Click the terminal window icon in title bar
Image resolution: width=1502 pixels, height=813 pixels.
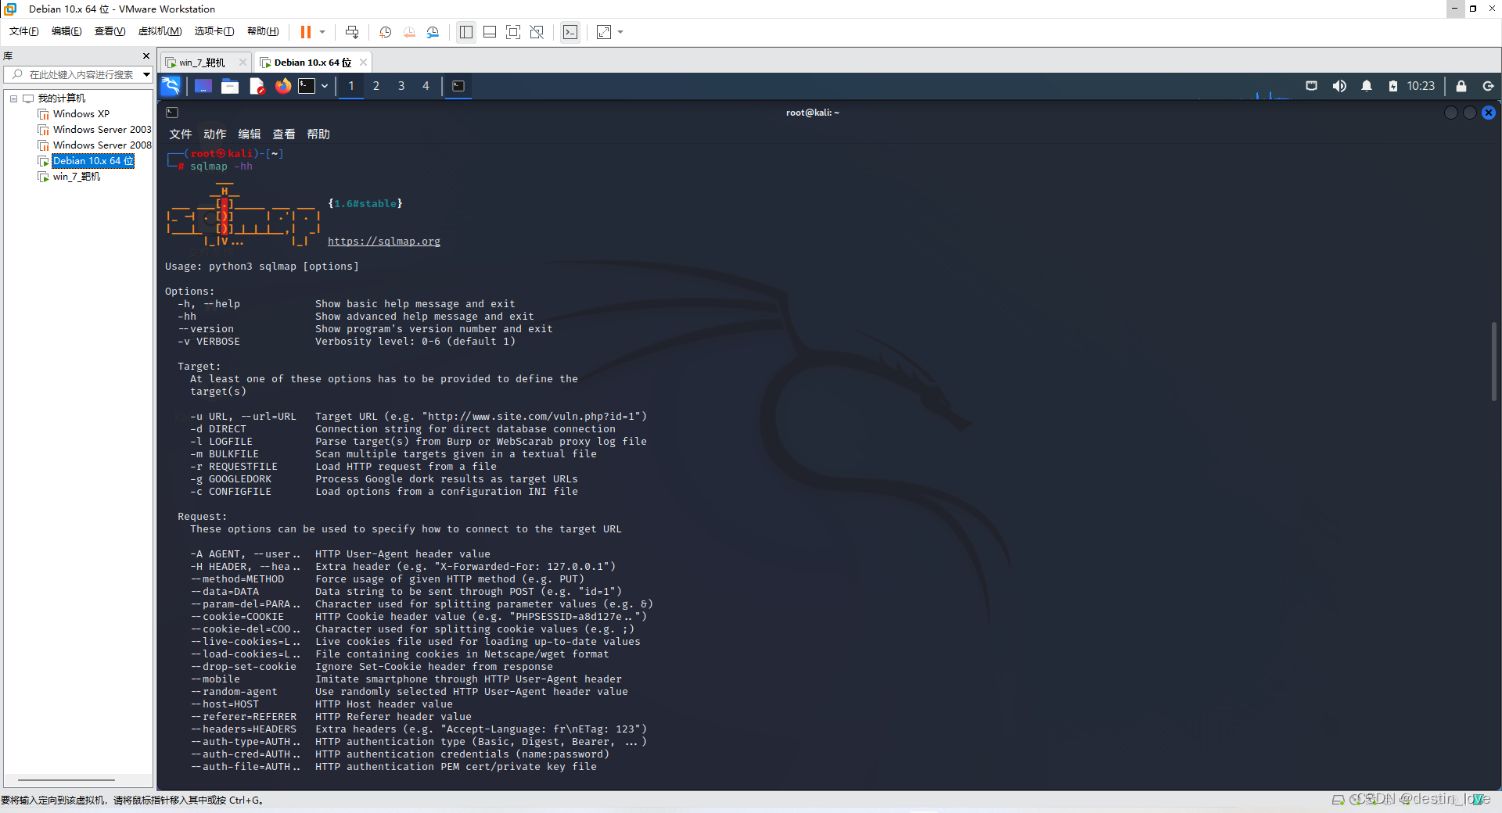point(172,113)
